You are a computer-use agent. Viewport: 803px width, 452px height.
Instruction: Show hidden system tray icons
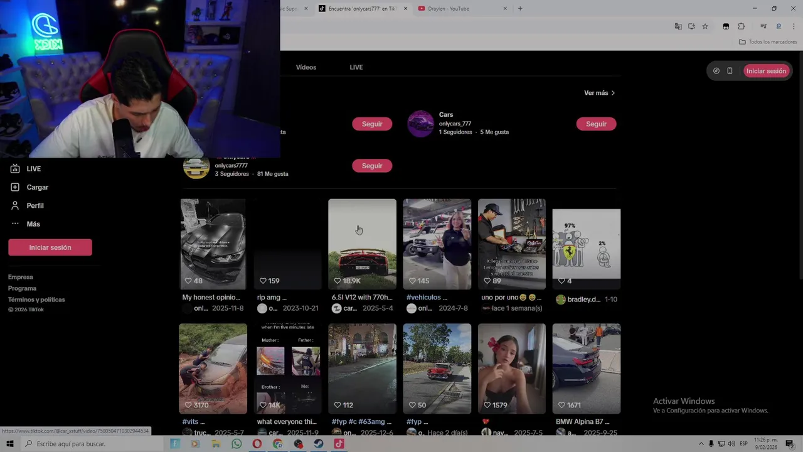pos(701,444)
